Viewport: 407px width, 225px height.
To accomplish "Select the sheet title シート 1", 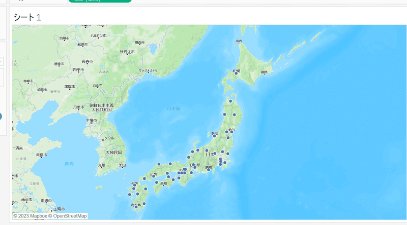I will click(27, 17).
